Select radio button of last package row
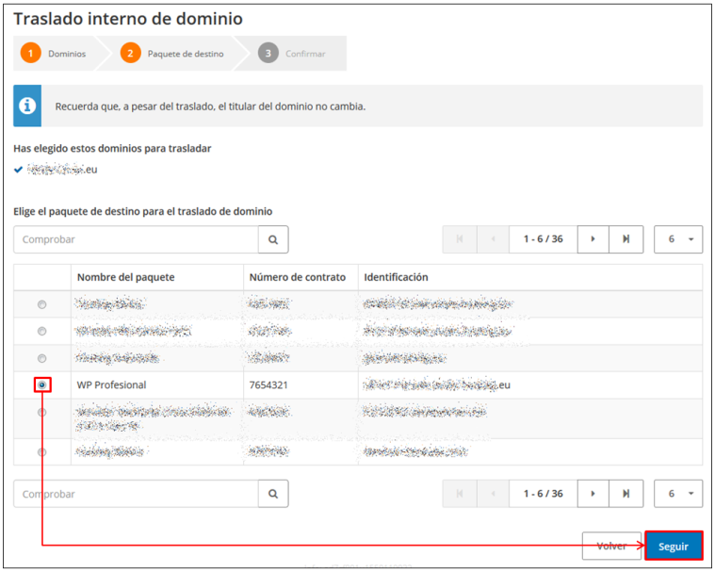Image resolution: width=715 pixels, height=572 pixels. pyautogui.click(x=42, y=452)
